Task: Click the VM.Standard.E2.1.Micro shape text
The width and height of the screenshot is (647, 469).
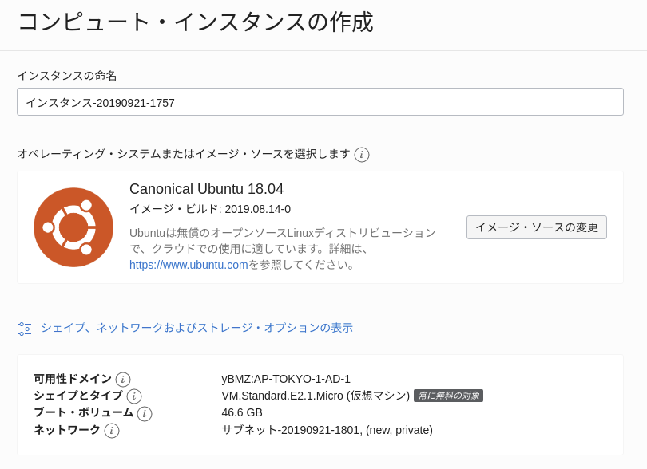Action: point(282,396)
